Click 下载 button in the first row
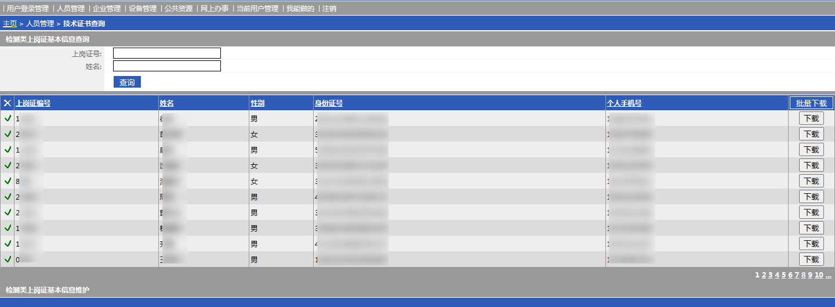Image resolution: width=835 pixels, height=307 pixels. coord(811,118)
